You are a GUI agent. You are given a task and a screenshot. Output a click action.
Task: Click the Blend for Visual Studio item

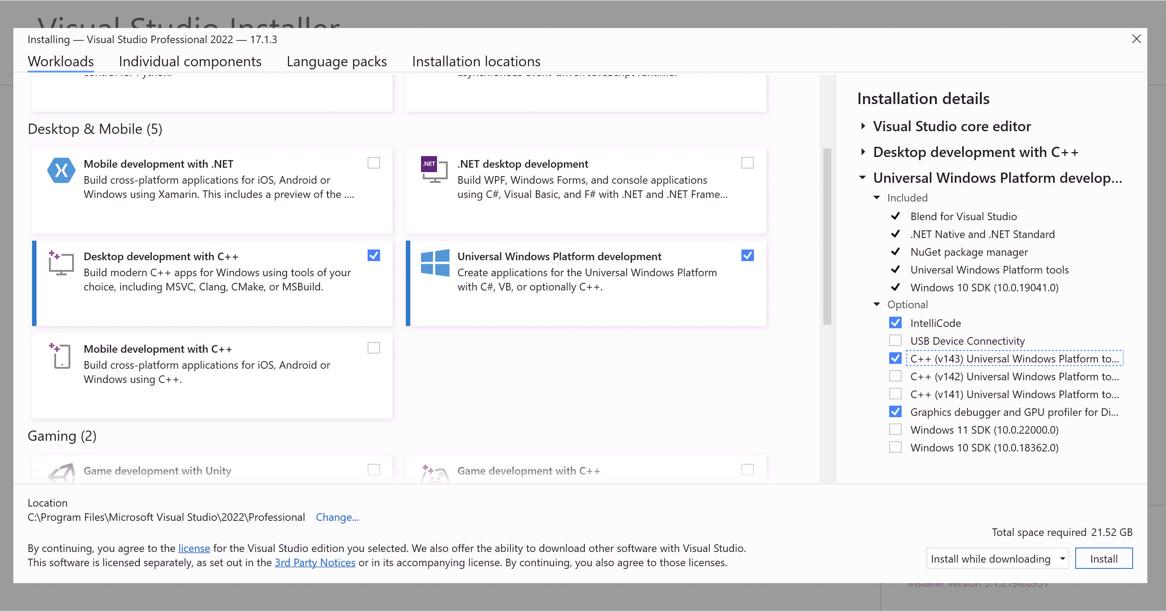(963, 216)
